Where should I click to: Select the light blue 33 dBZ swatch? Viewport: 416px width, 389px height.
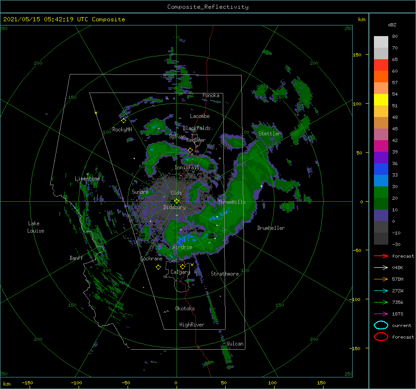coord(381,181)
